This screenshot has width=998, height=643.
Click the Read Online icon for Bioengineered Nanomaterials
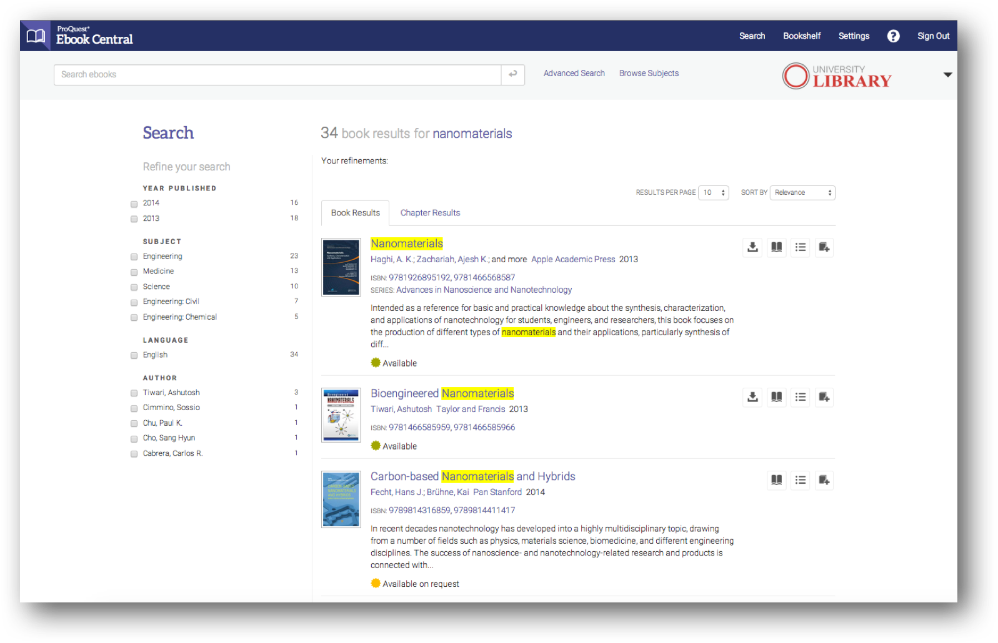tap(776, 397)
